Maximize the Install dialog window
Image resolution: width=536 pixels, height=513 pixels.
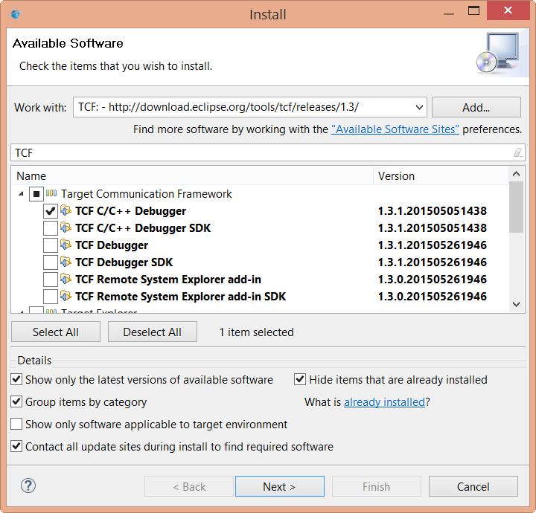tap(473, 11)
